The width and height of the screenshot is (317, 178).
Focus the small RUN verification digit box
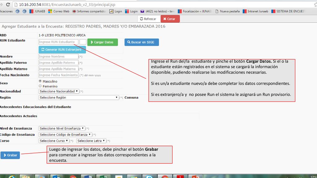pyautogui.click(x=83, y=42)
